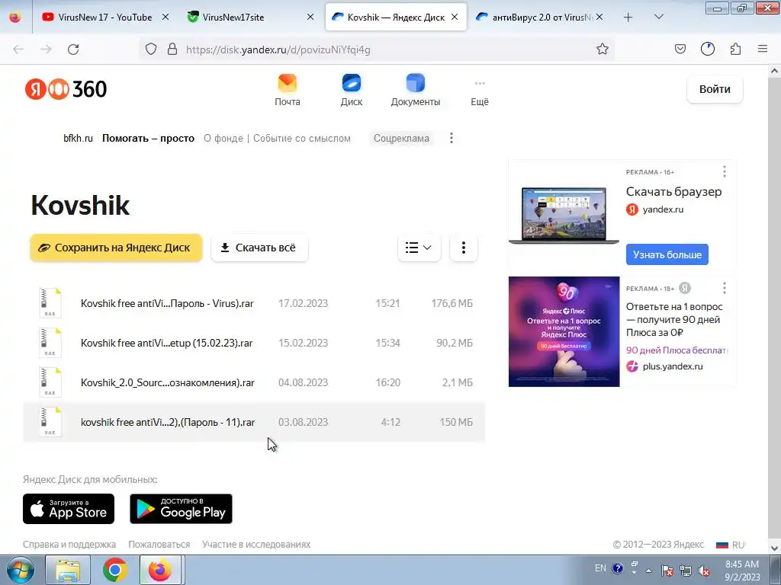This screenshot has height=585, width=781.
Task: Open the Документы service icon
Action: [416, 90]
